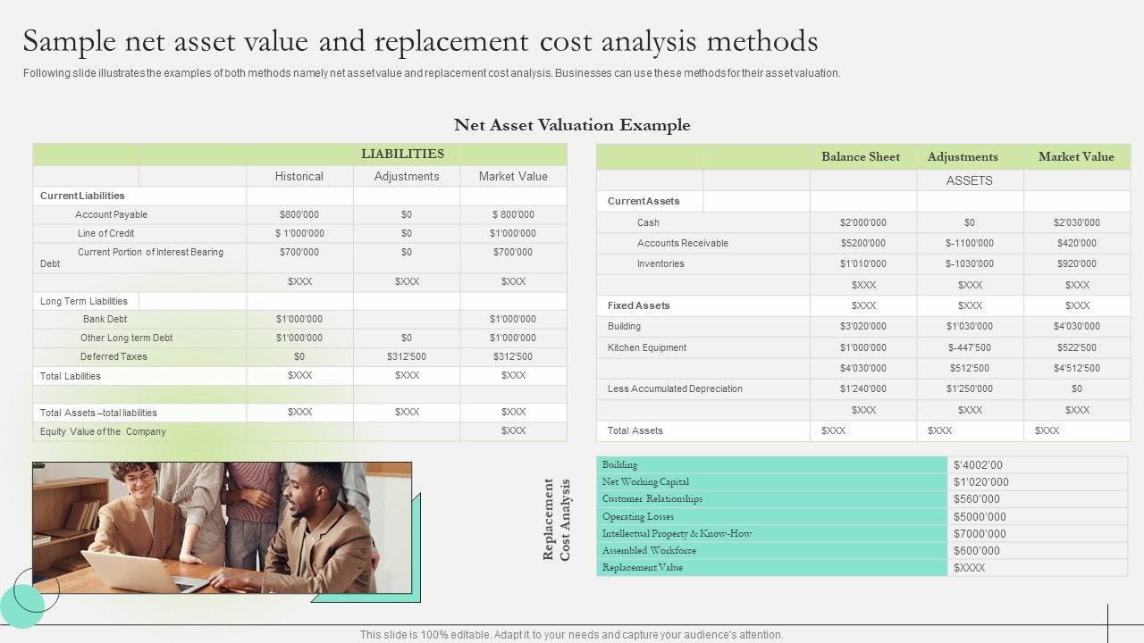Click 'Net Working Capital' in replacement table
The width and height of the screenshot is (1144, 643).
tap(645, 482)
